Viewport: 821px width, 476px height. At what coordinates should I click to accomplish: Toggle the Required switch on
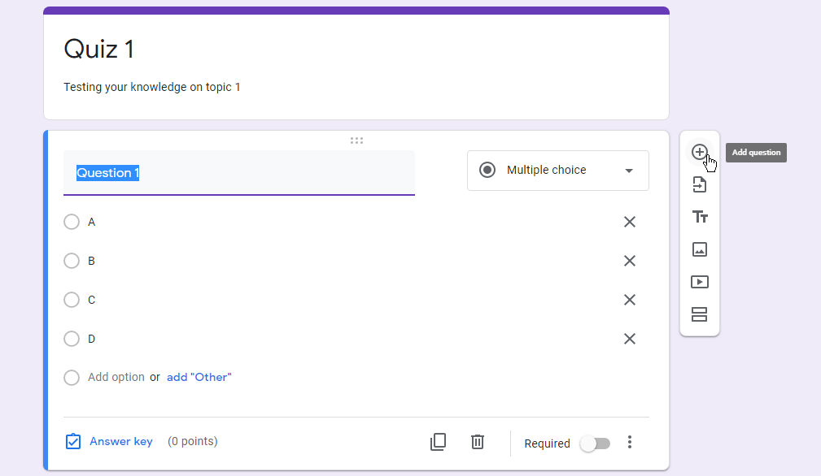click(595, 444)
